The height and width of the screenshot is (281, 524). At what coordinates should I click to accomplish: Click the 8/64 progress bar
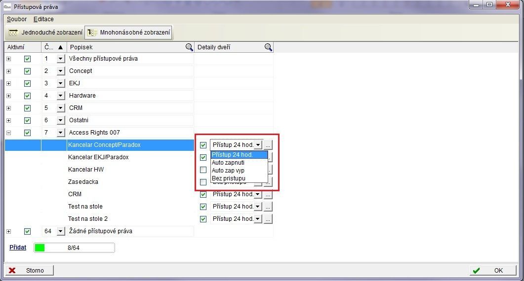74,247
